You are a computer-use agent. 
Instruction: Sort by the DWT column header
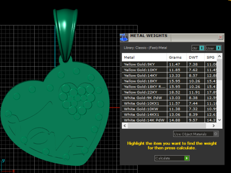coord(195,57)
